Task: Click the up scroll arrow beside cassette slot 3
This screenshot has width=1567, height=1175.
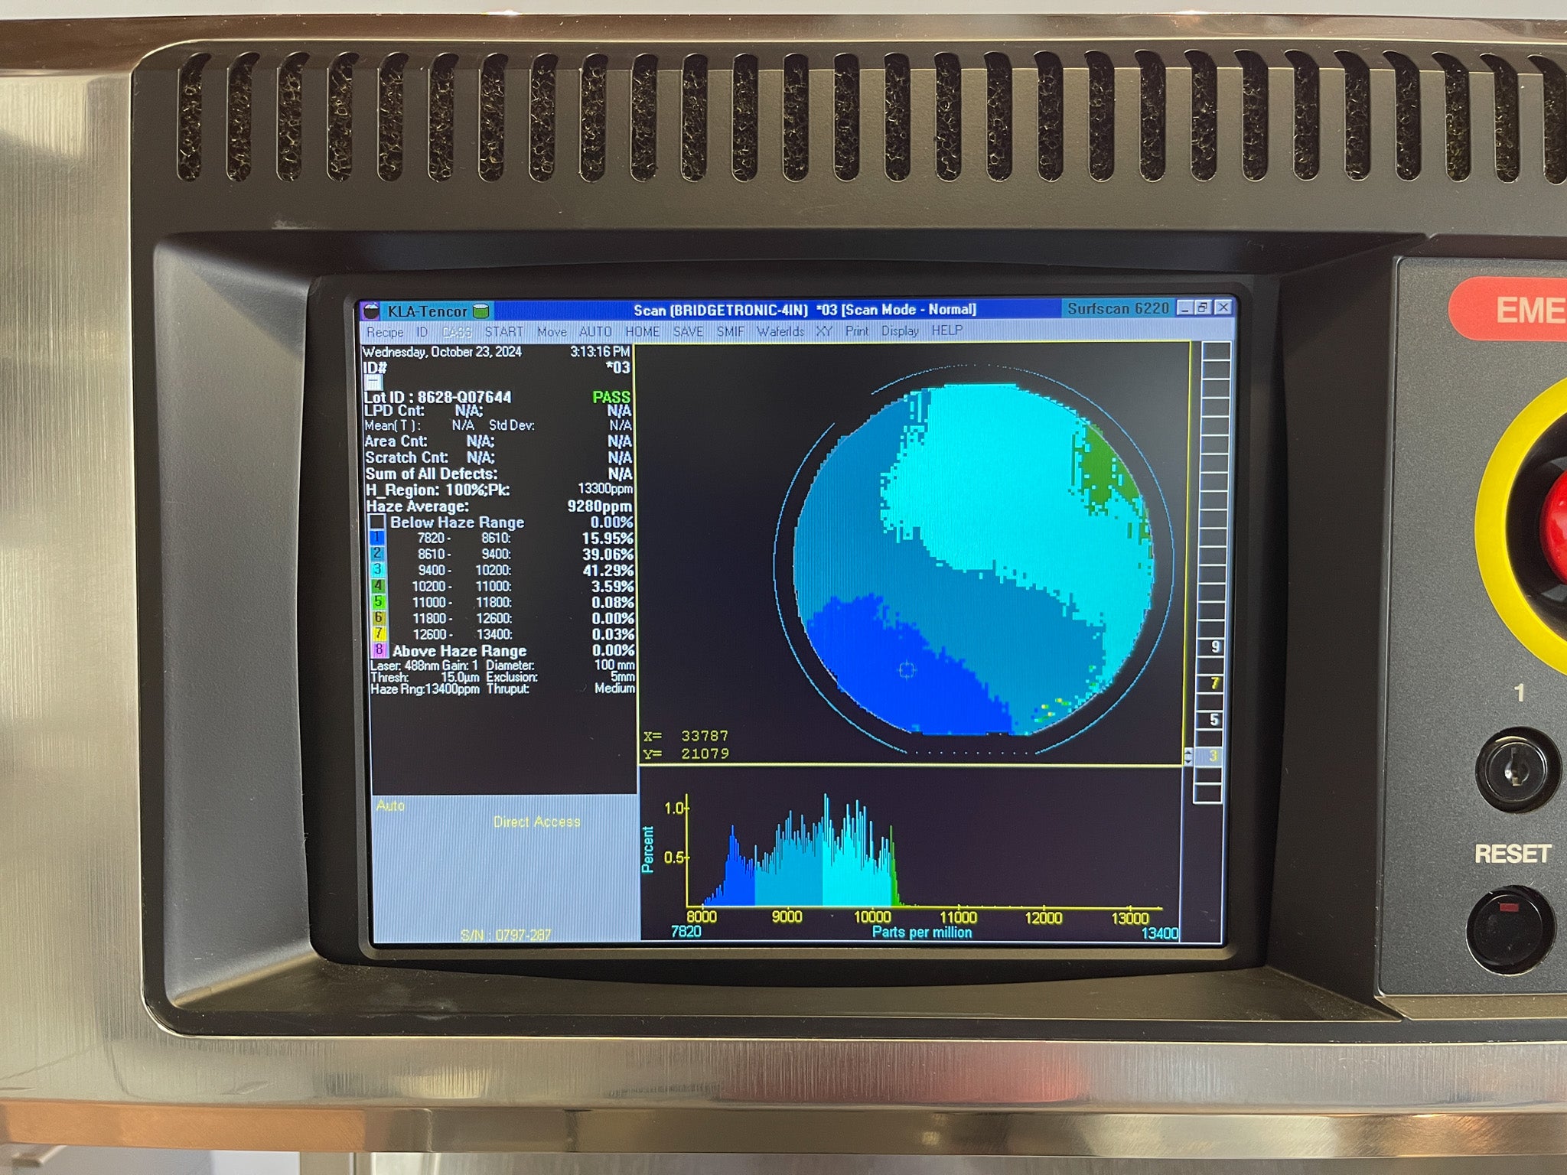Action: 1188,752
